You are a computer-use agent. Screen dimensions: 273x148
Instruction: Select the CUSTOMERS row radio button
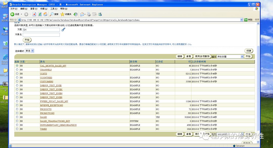click(x=17, y=81)
